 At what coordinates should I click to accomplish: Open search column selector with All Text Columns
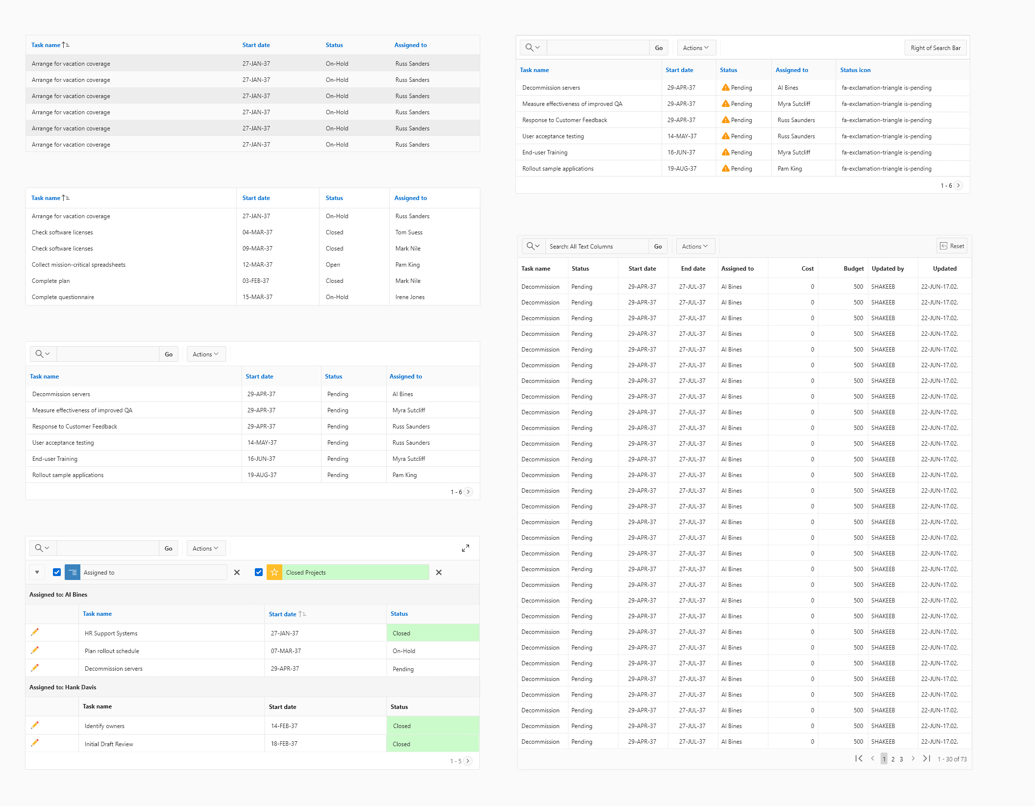coord(533,246)
